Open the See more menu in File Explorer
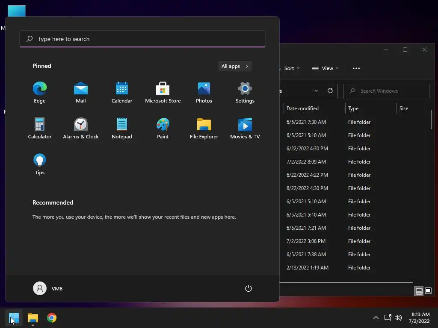Screen dimensions: 438x328 click(356, 68)
